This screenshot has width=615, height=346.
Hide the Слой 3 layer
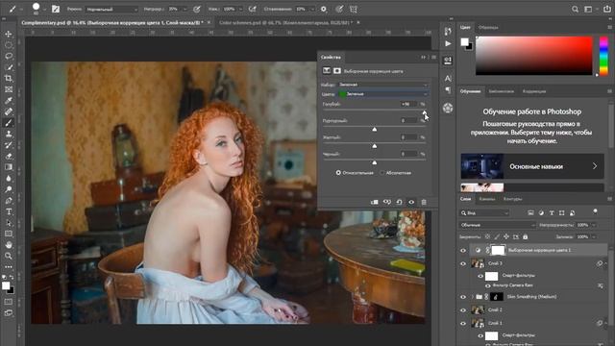coord(463,263)
